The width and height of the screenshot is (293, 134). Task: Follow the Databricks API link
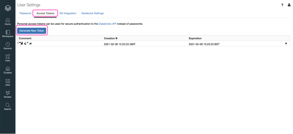coord(108,24)
